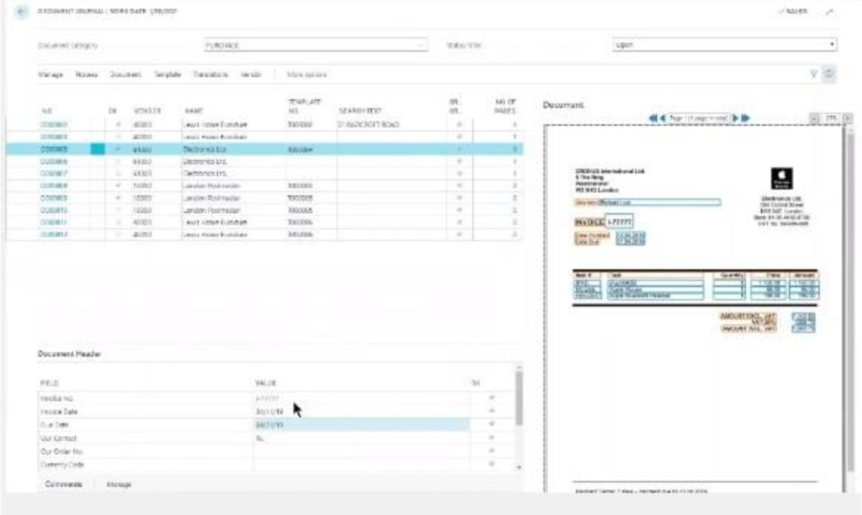Toggle OK checkbox for document D000806
This screenshot has height=515, width=862.
(x=118, y=161)
